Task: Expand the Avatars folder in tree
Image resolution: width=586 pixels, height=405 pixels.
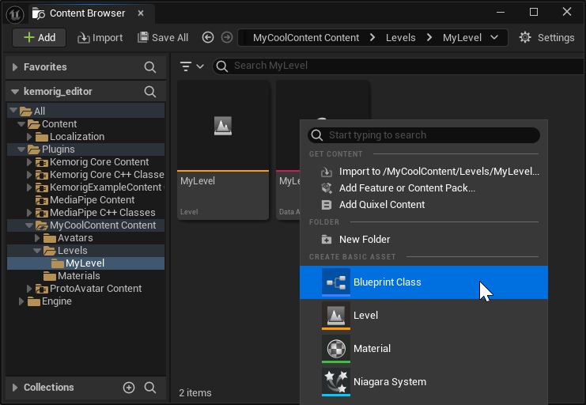Action: (37, 238)
